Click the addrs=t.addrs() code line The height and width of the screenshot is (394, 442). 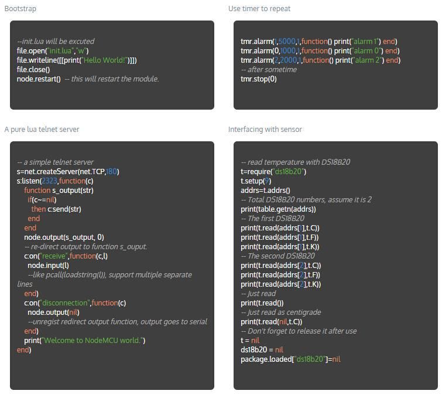(x=265, y=191)
